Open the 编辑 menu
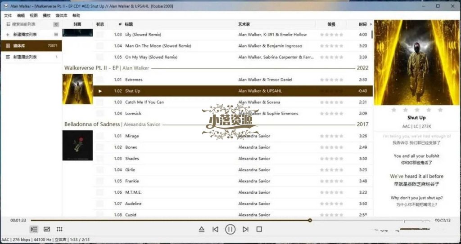Screen dimensions: 461x244 (21, 16)
